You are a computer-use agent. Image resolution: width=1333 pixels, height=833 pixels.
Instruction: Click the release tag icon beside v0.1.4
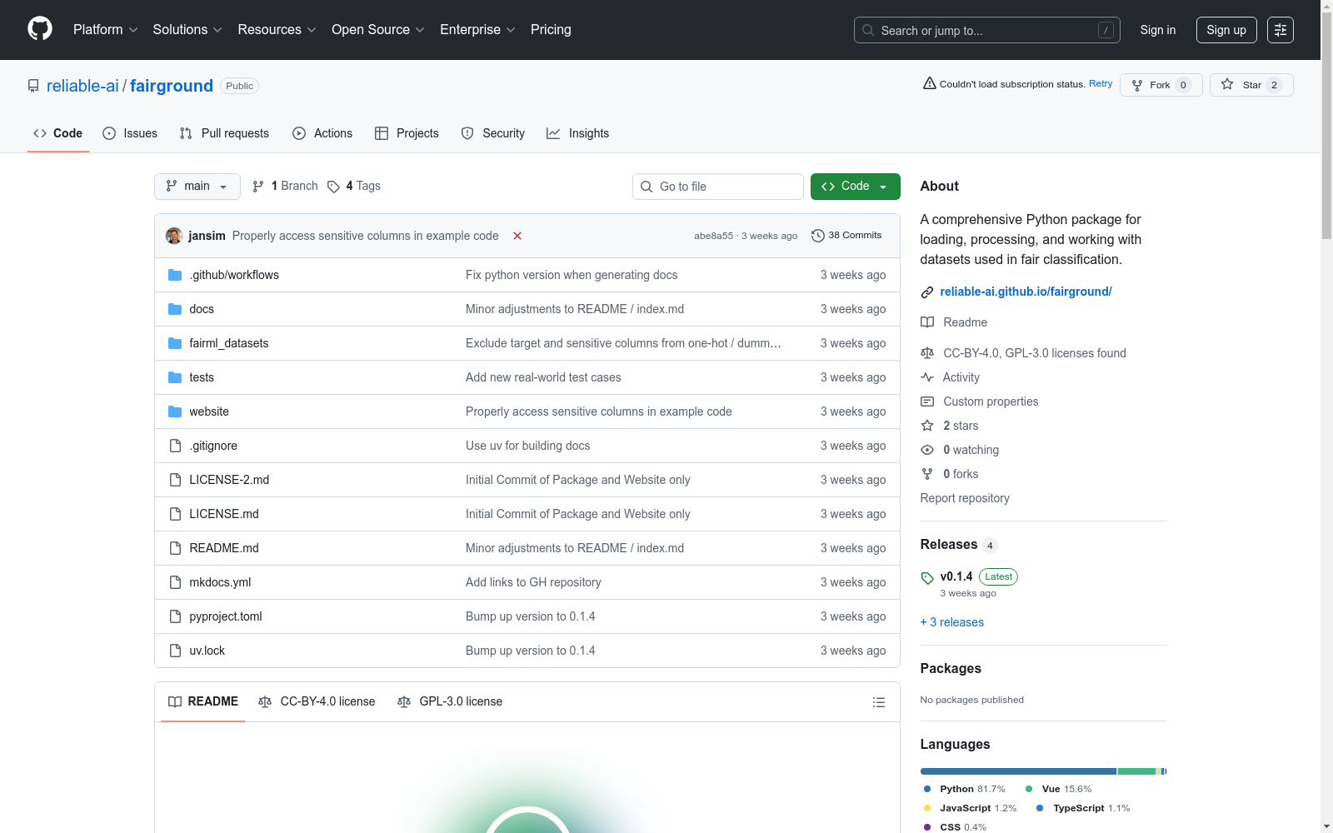[x=927, y=578]
